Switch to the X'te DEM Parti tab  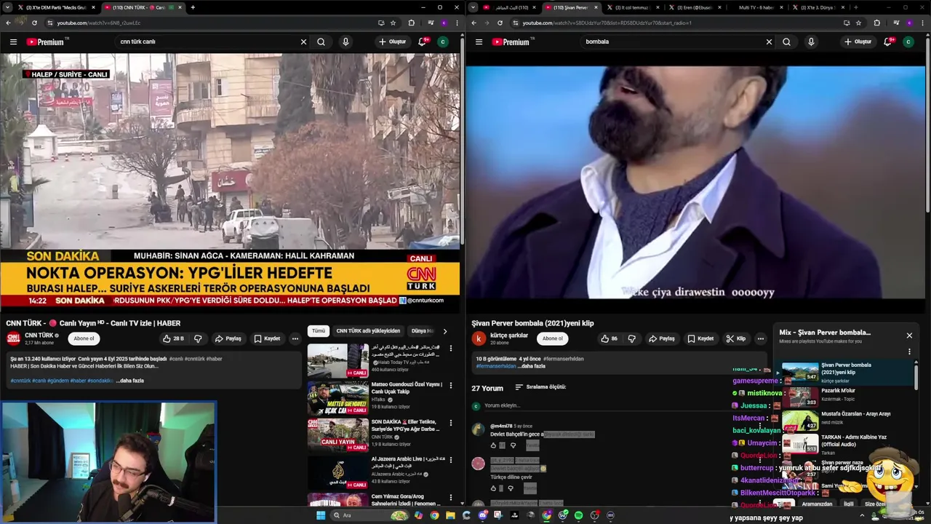tap(55, 7)
